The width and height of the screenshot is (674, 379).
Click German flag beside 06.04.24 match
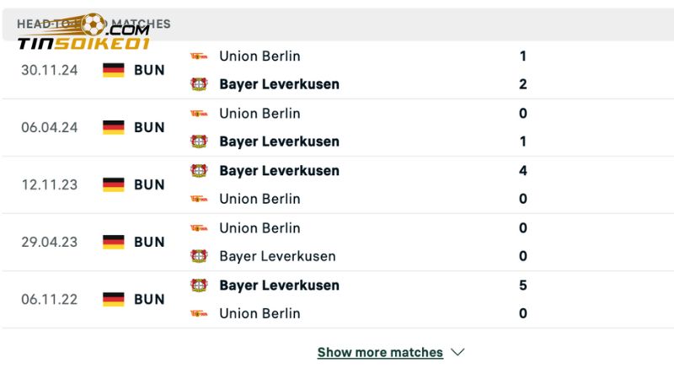pyautogui.click(x=114, y=127)
